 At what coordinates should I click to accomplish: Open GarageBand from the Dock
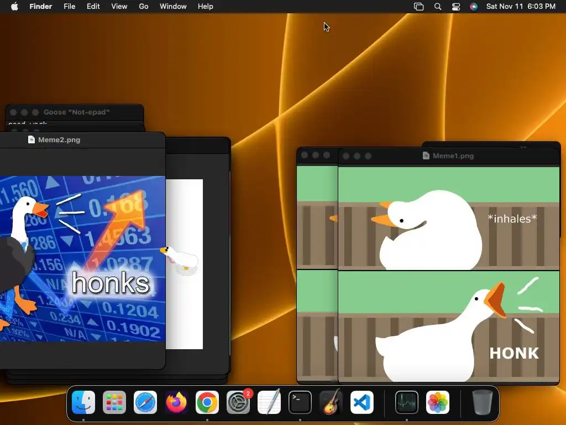pos(331,402)
